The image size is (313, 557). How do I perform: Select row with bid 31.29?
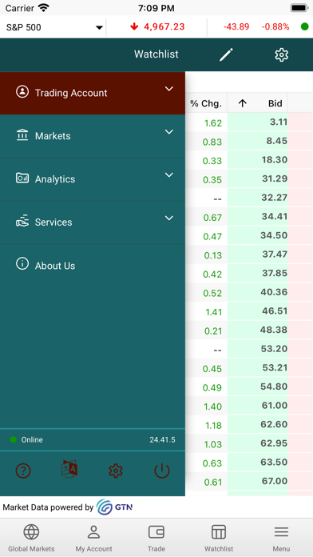pyautogui.click(x=249, y=179)
